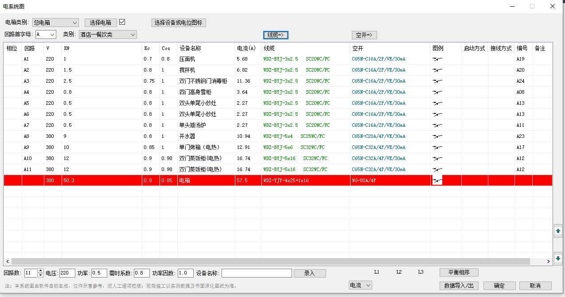Image resolution: width=565 pixels, height=297 pixels.
Task: Click the C65N-C20A/4P/VE/30mA breaker cell
Action: tap(390, 136)
